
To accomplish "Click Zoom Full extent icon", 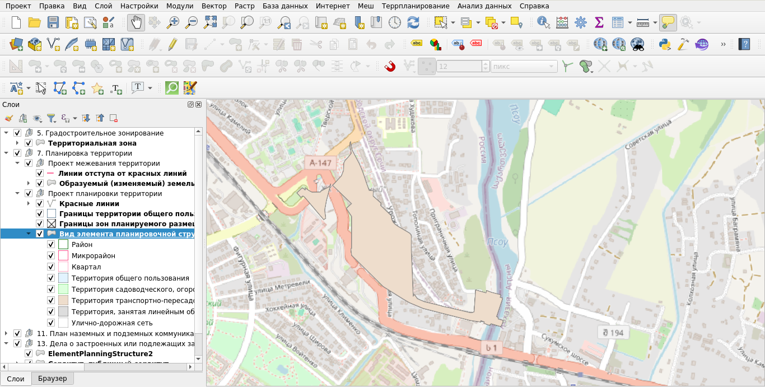I will click(x=210, y=23).
